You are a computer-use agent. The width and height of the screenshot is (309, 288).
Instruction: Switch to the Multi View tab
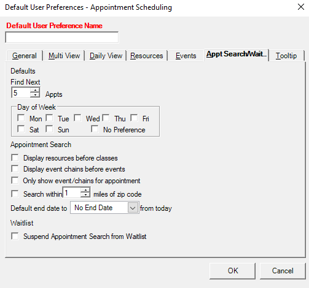(x=64, y=56)
